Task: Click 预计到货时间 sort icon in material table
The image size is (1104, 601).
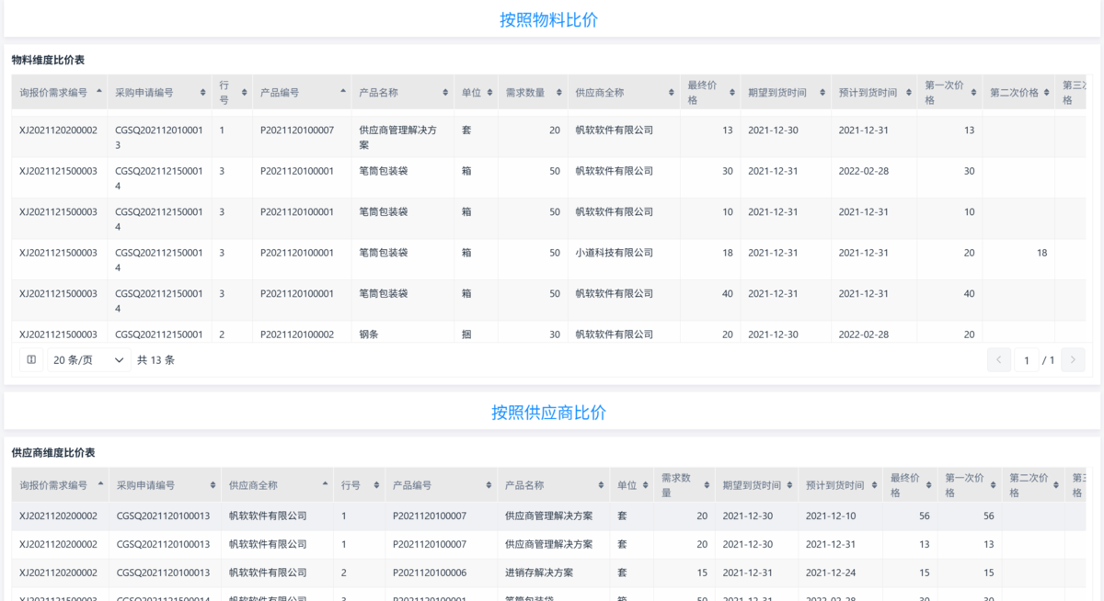Action: (x=908, y=93)
